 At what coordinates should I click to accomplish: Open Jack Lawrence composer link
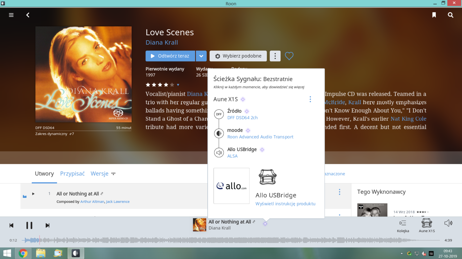tap(118, 202)
